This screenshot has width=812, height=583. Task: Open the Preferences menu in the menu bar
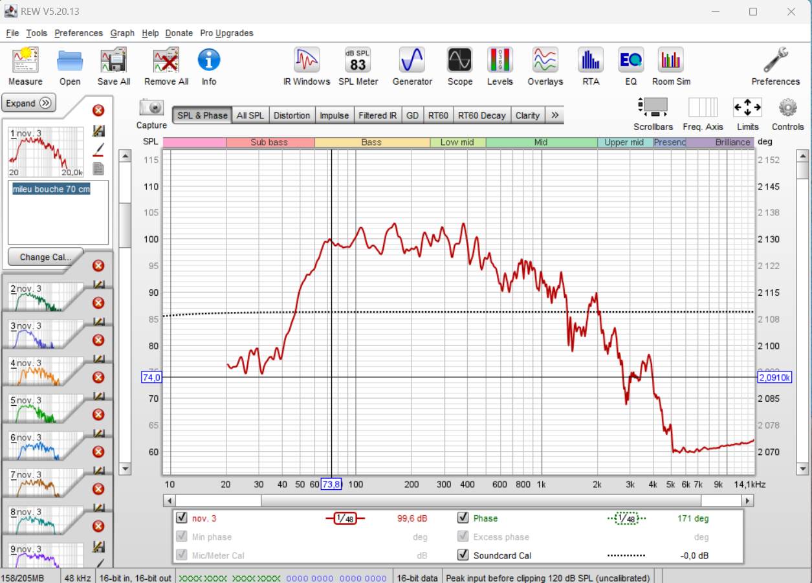pyautogui.click(x=79, y=33)
